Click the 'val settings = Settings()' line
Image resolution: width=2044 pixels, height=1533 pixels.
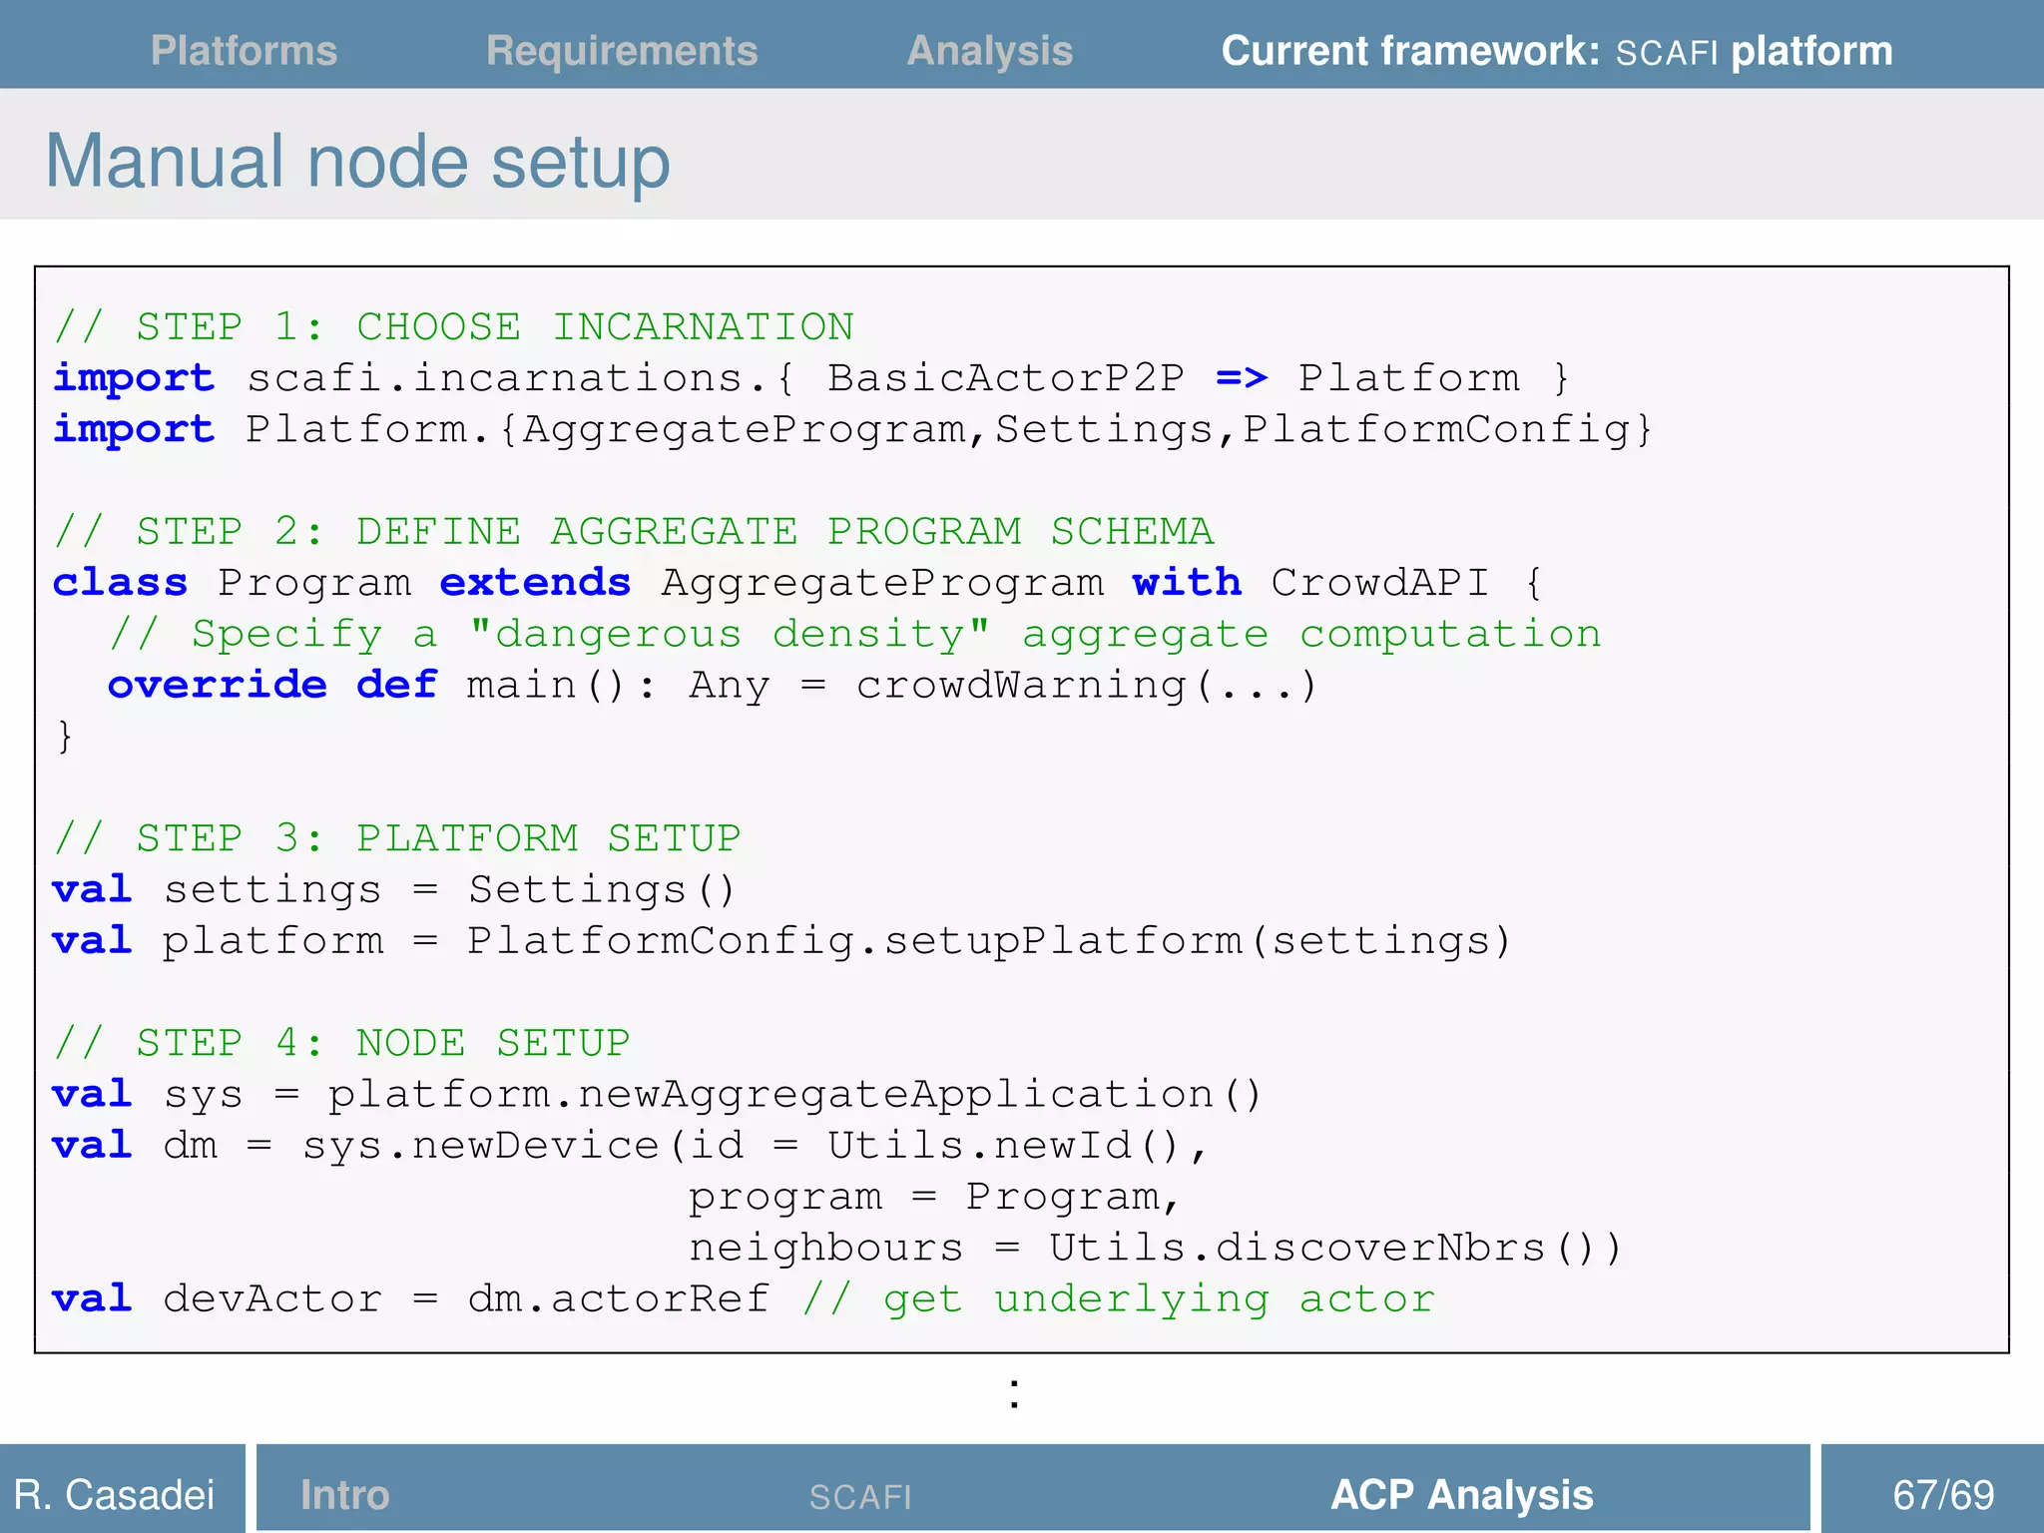click(x=394, y=889)
